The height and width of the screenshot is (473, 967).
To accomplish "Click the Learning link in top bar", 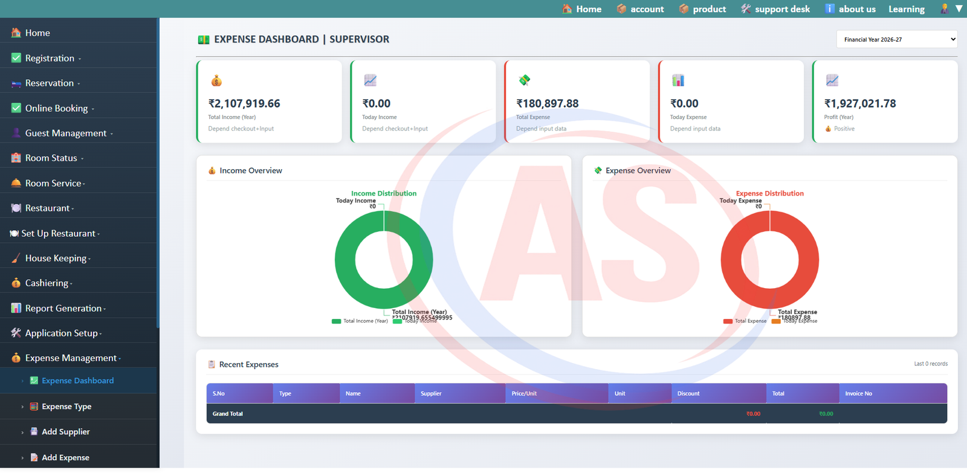I will (x=907, y=9).
